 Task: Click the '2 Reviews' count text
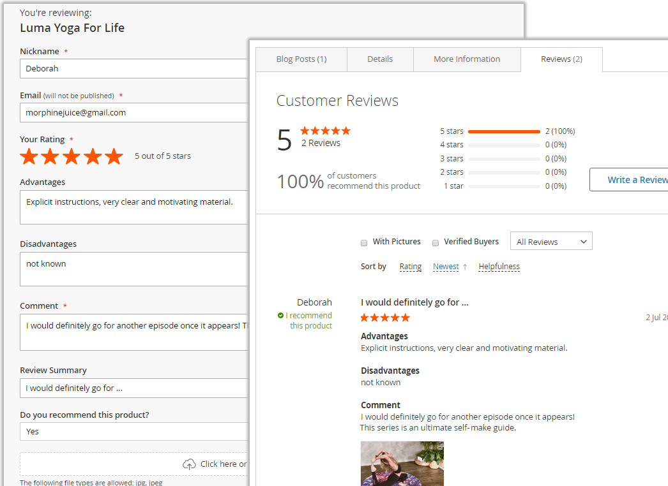pos(321,143)
